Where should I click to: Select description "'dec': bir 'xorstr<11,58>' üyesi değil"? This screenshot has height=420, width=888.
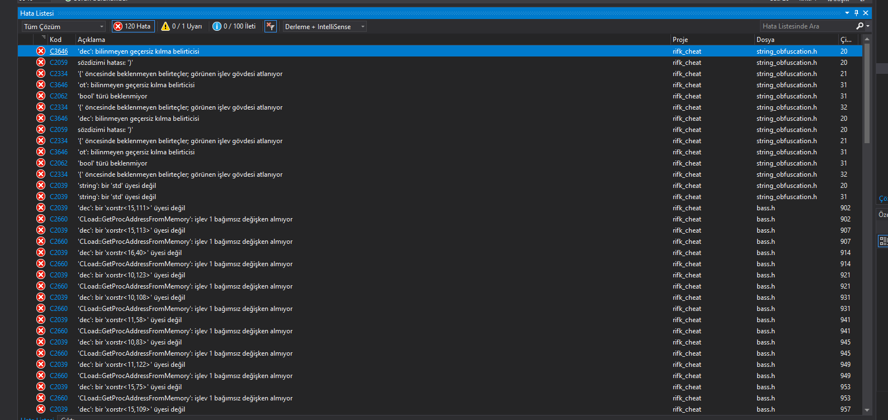point(130,319)
